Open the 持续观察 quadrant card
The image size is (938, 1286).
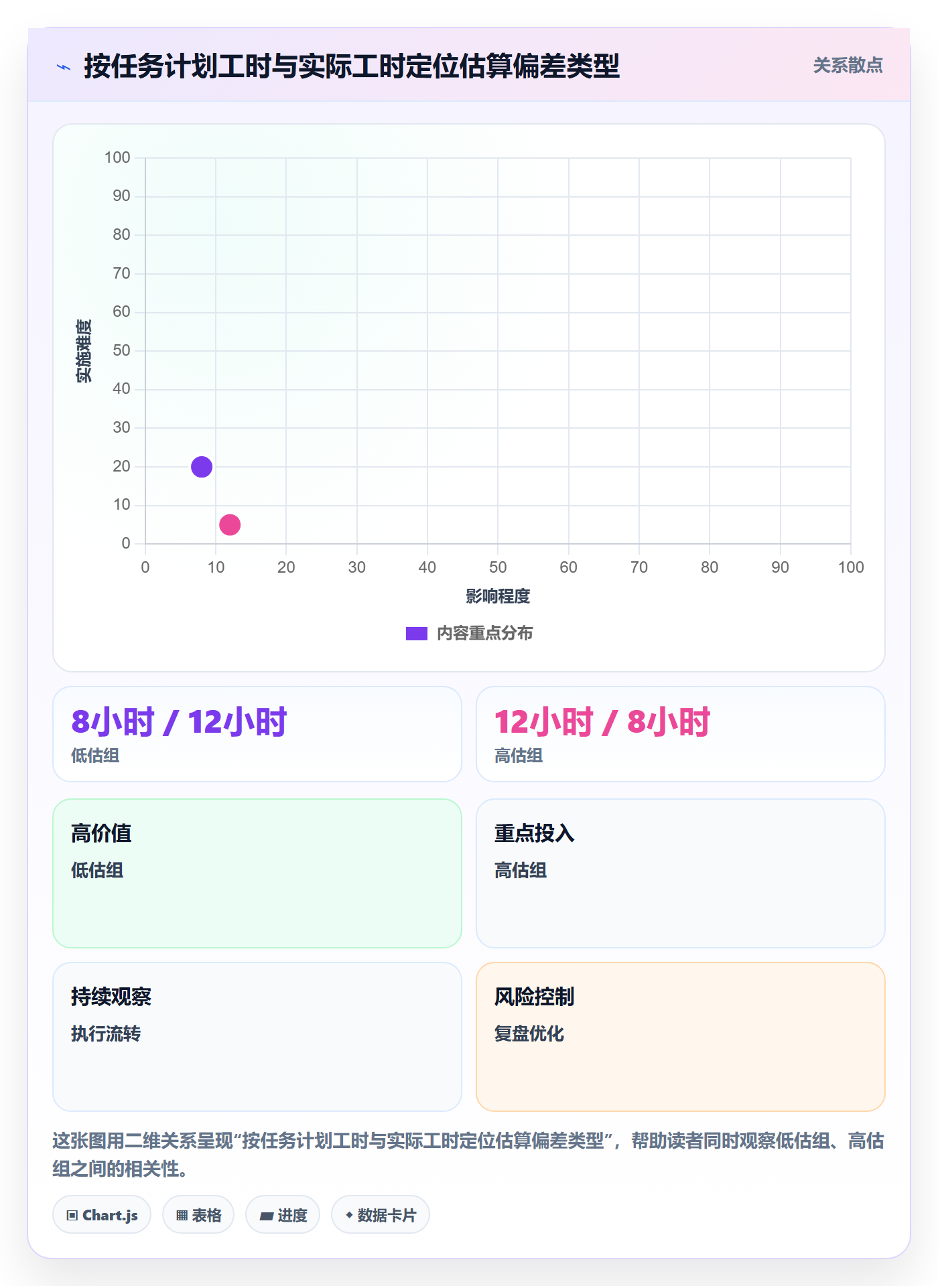click(257, 1036)
